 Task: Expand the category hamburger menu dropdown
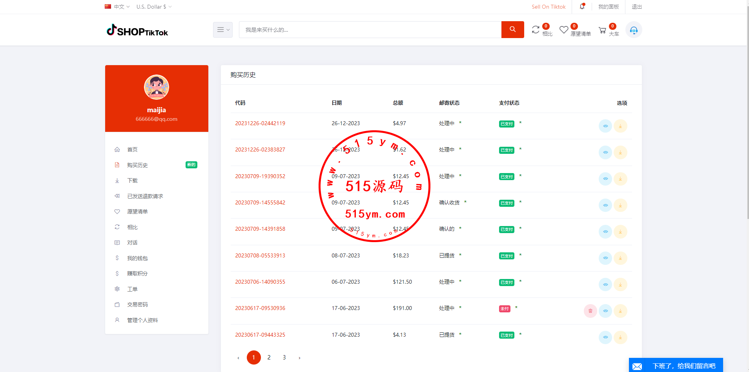pyautogui.click(x=223, y=30)
